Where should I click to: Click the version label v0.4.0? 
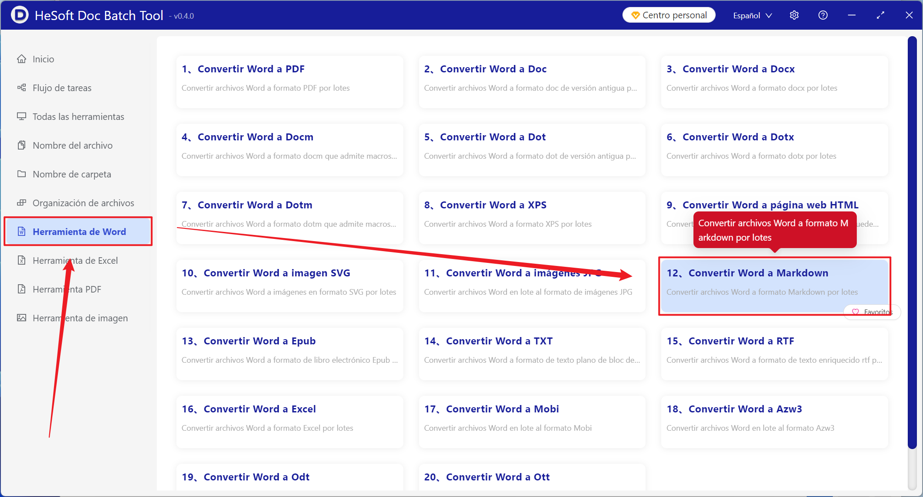183,16
